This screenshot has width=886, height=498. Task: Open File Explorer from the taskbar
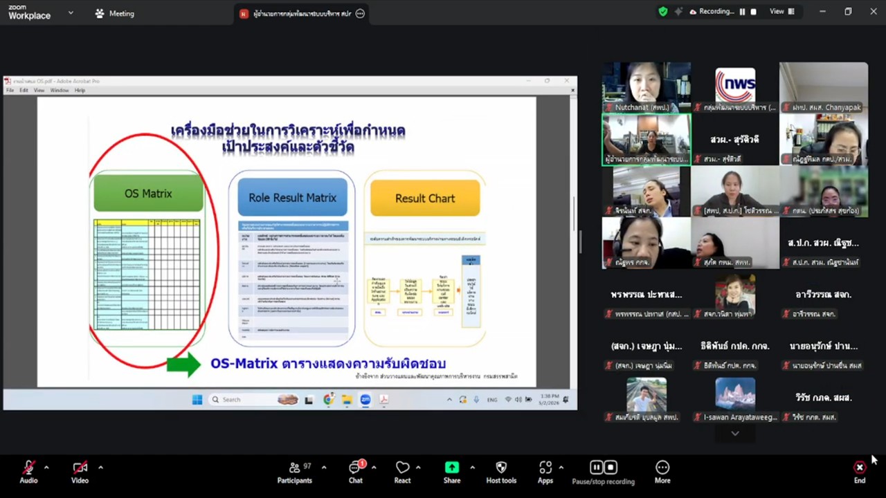coord(347,399)
